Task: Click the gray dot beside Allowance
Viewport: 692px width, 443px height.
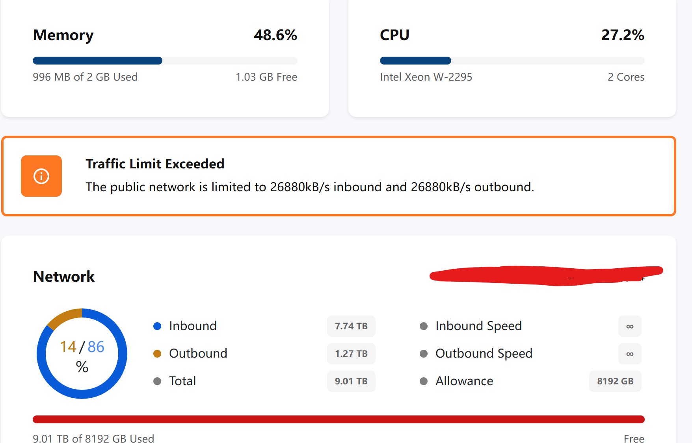Action: tap(424, 381)
